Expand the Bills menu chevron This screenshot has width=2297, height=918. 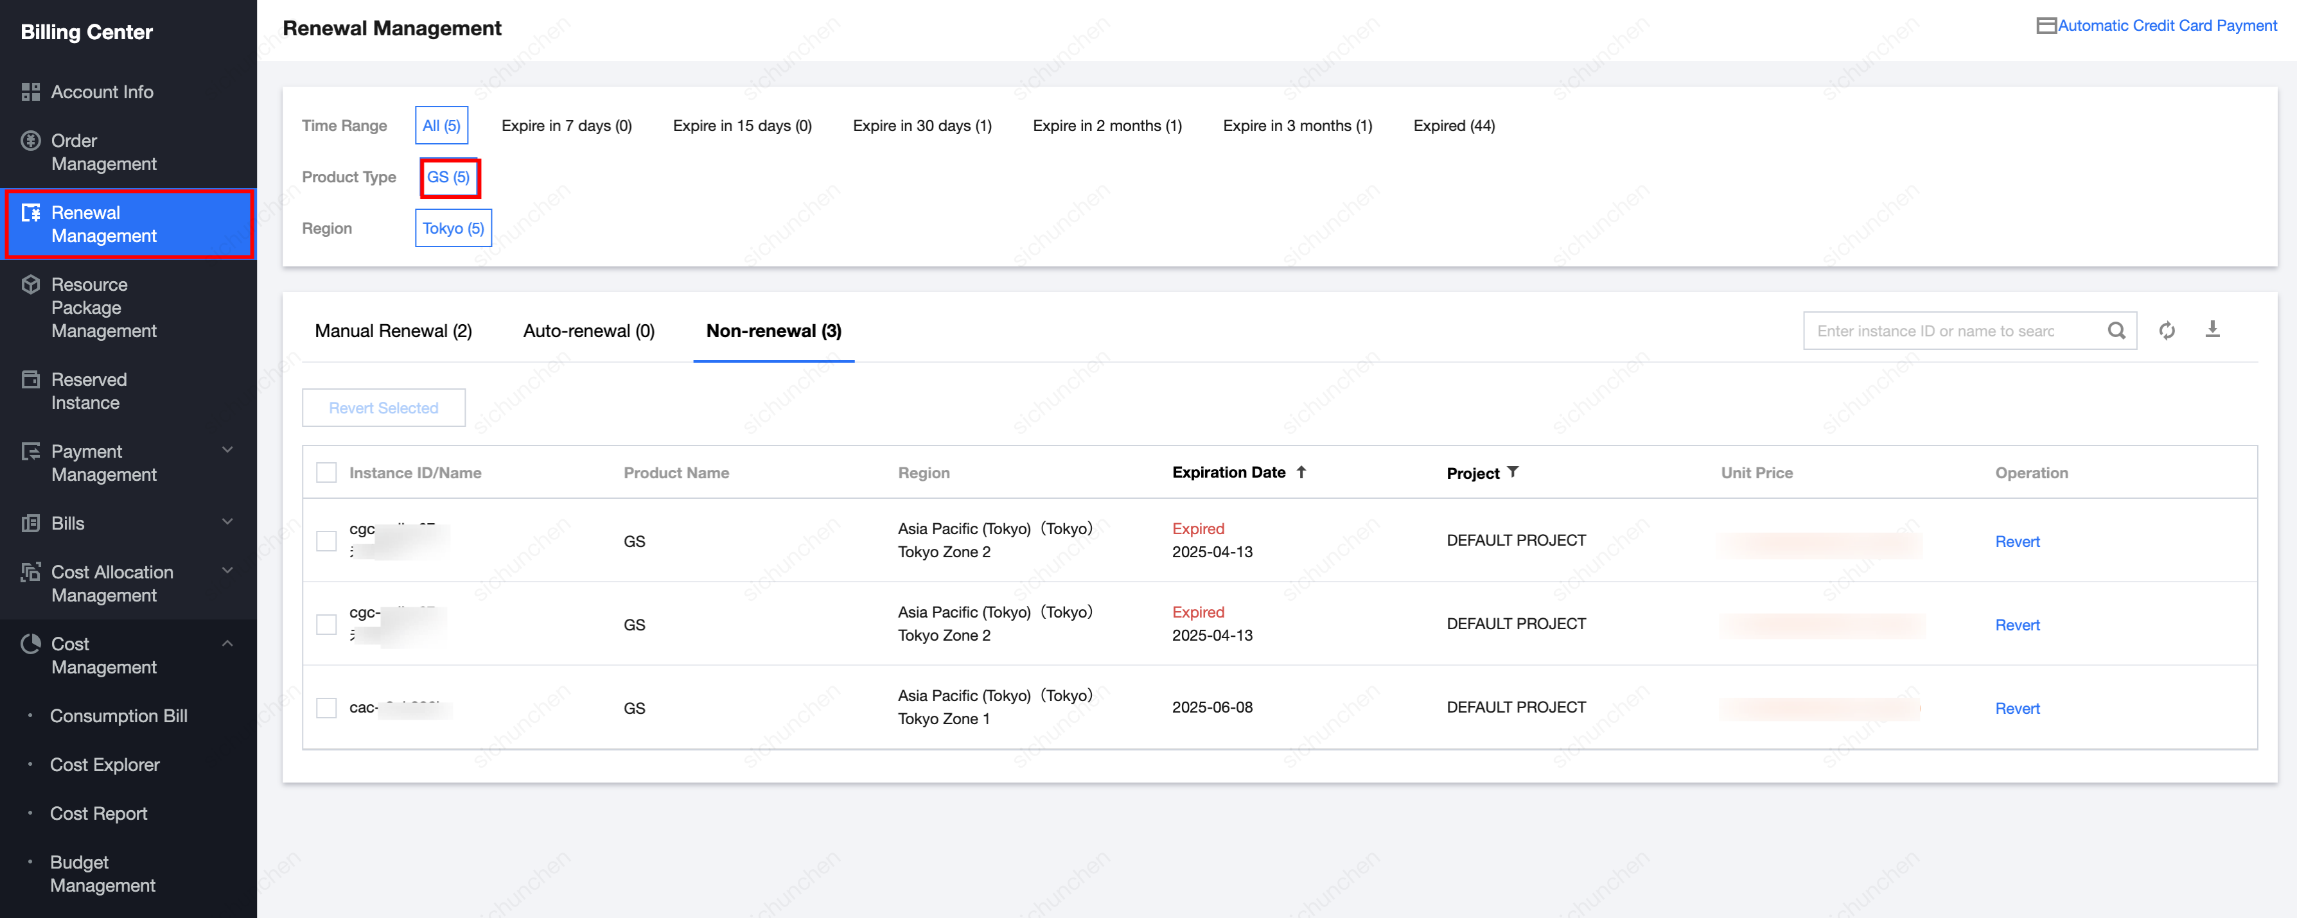click(227, 523)
